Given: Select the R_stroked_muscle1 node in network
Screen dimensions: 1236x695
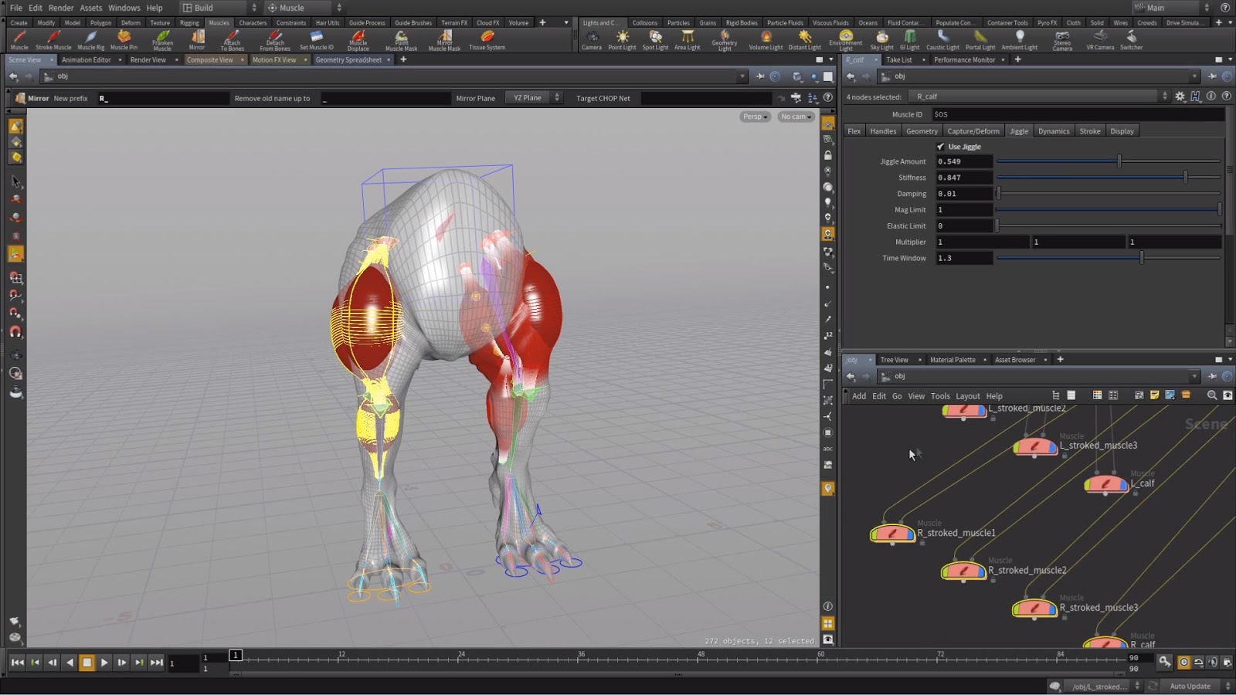Looking at the screenshot, I should click(892, 533).
